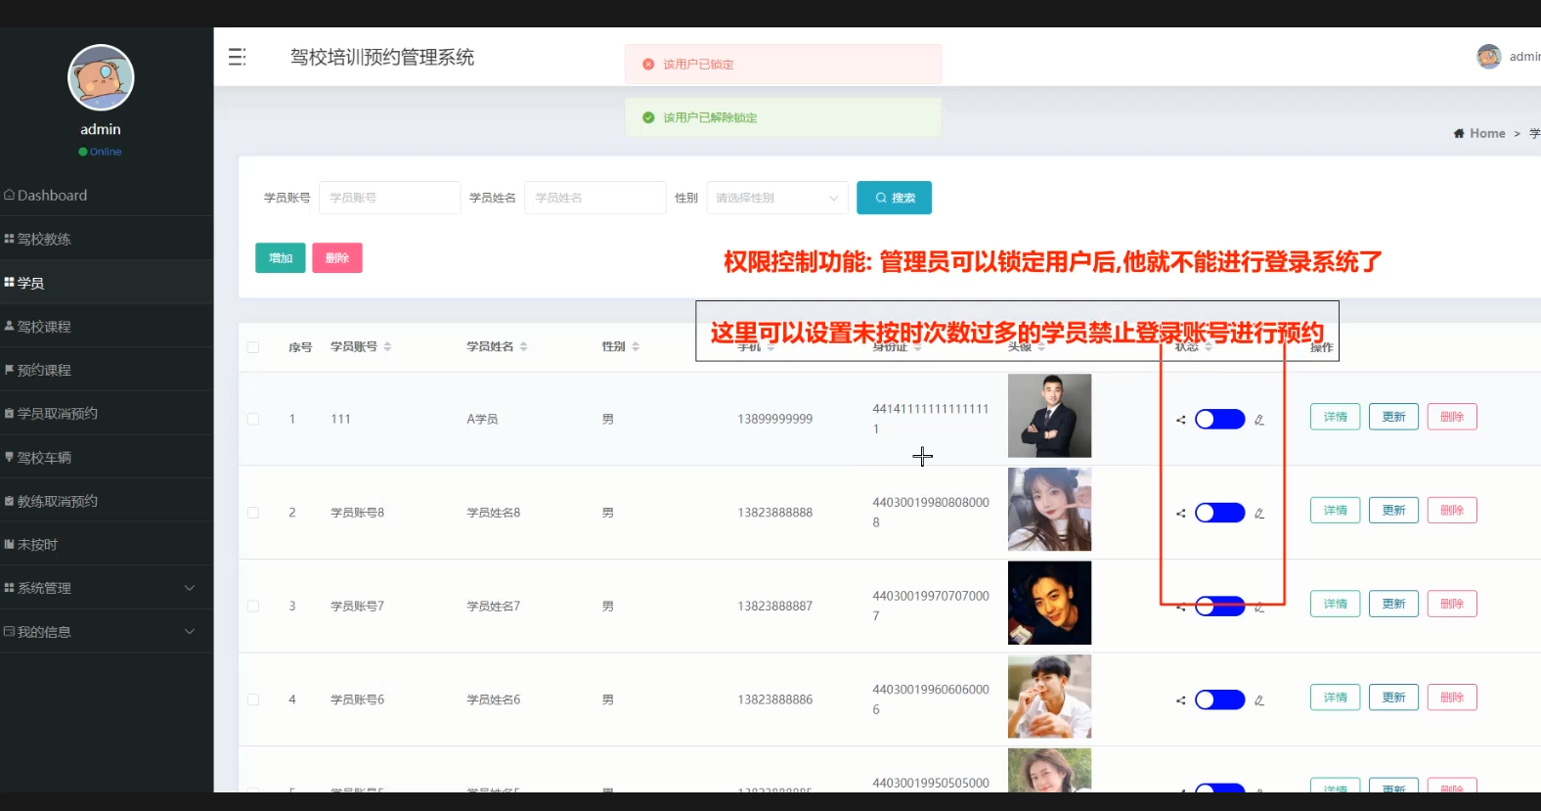Click phone number 13823888887 cell
Screen dimensions: 1541x811
[774, 607]
